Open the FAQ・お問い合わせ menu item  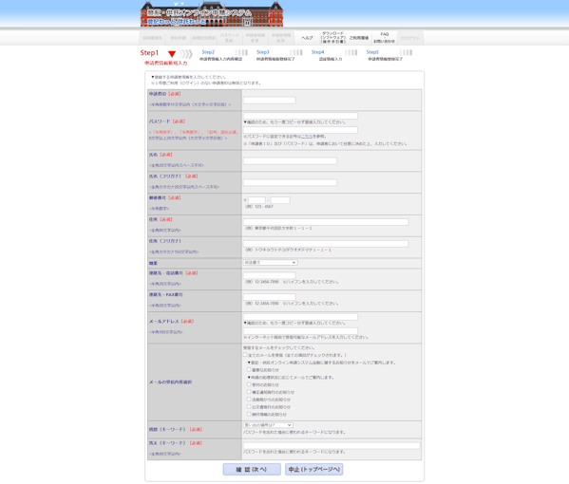[385, 38]
